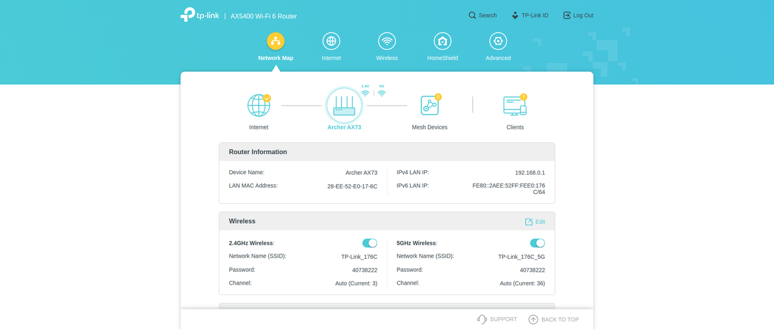Click the Log Out link text
This screenshot has width=774, height=330.
pos(583,16)
